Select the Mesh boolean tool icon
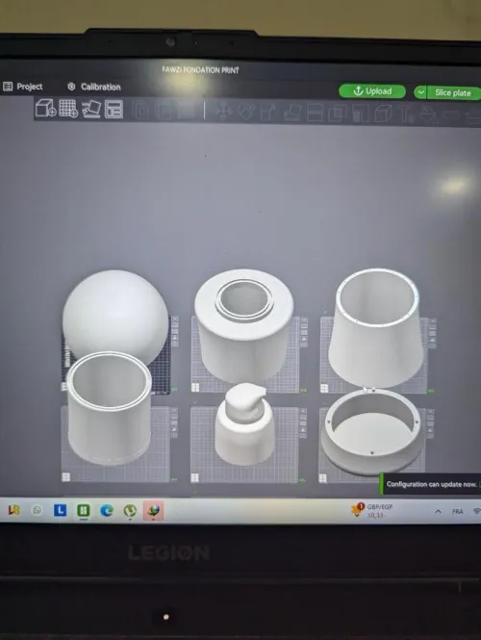The height and width of the screenshot is (640, 481). coord(338,114)
